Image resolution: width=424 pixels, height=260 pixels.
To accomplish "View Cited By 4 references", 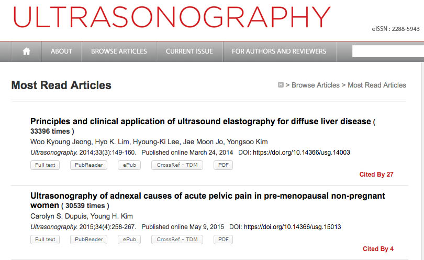I will [378, 249].
